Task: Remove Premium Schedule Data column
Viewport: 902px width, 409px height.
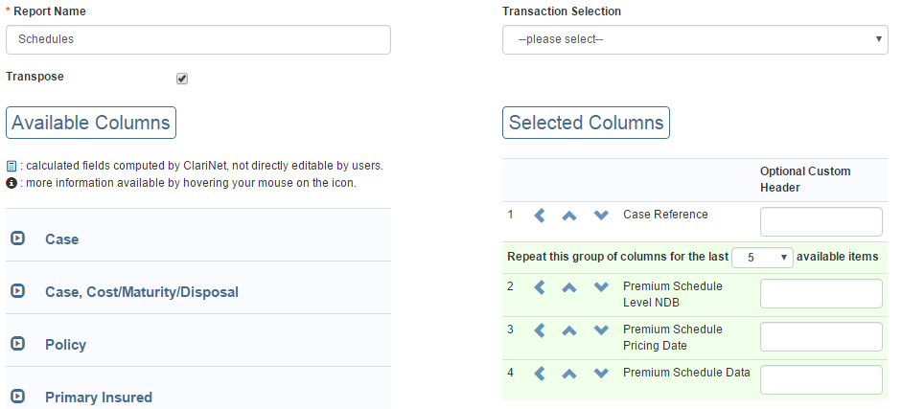Action: click(x=539, y=374)
